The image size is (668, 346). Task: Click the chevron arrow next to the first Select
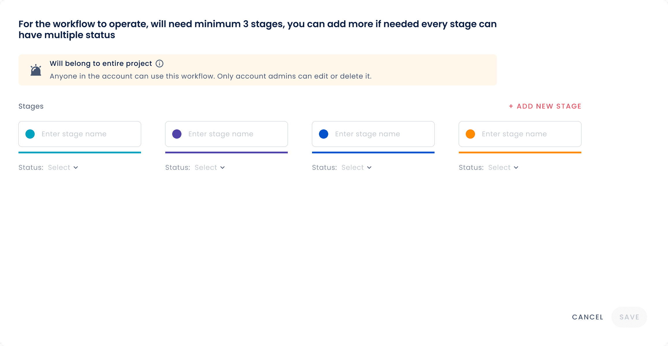76,168
